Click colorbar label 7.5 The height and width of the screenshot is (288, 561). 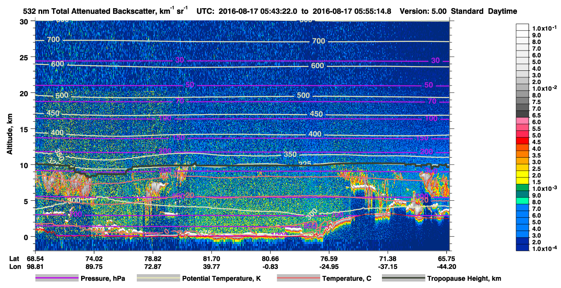536,102
